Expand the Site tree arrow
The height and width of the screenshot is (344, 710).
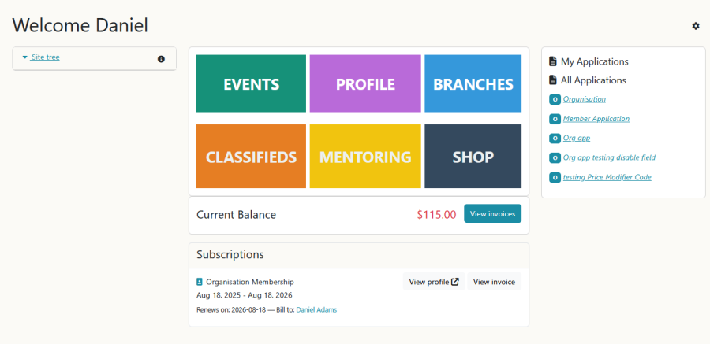(x=25, y=57)
